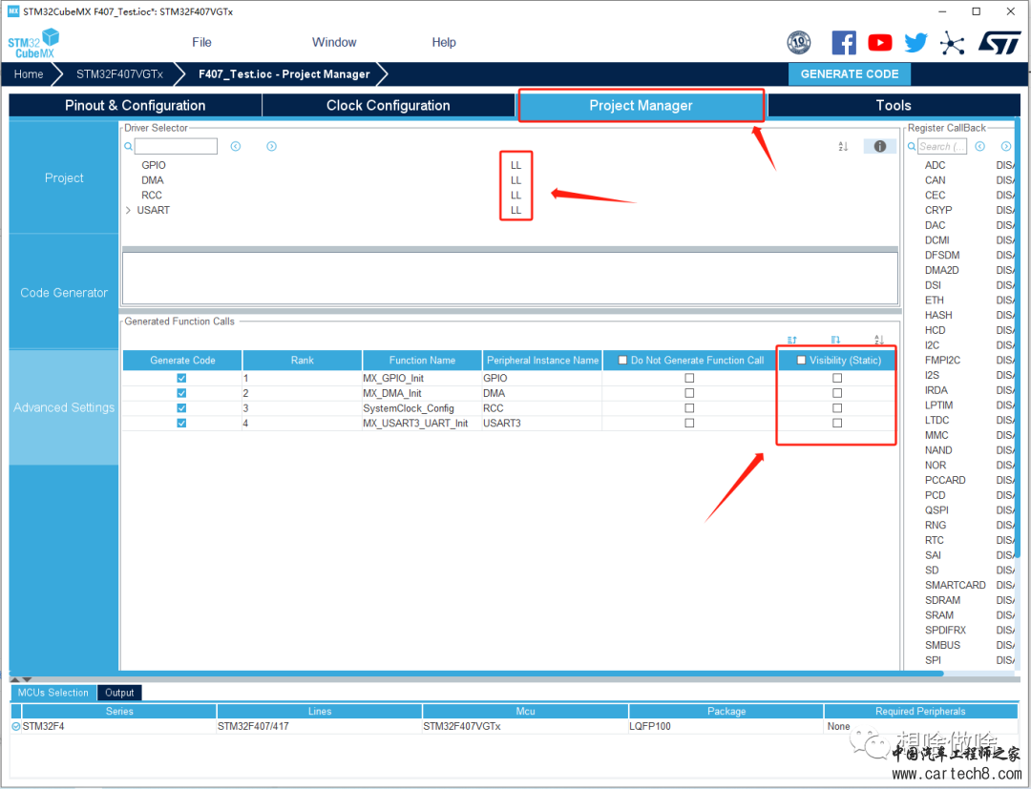Click the status icon beside STM32F4 series
This screenshot has height=789, width=1031.
click(16, 727)
